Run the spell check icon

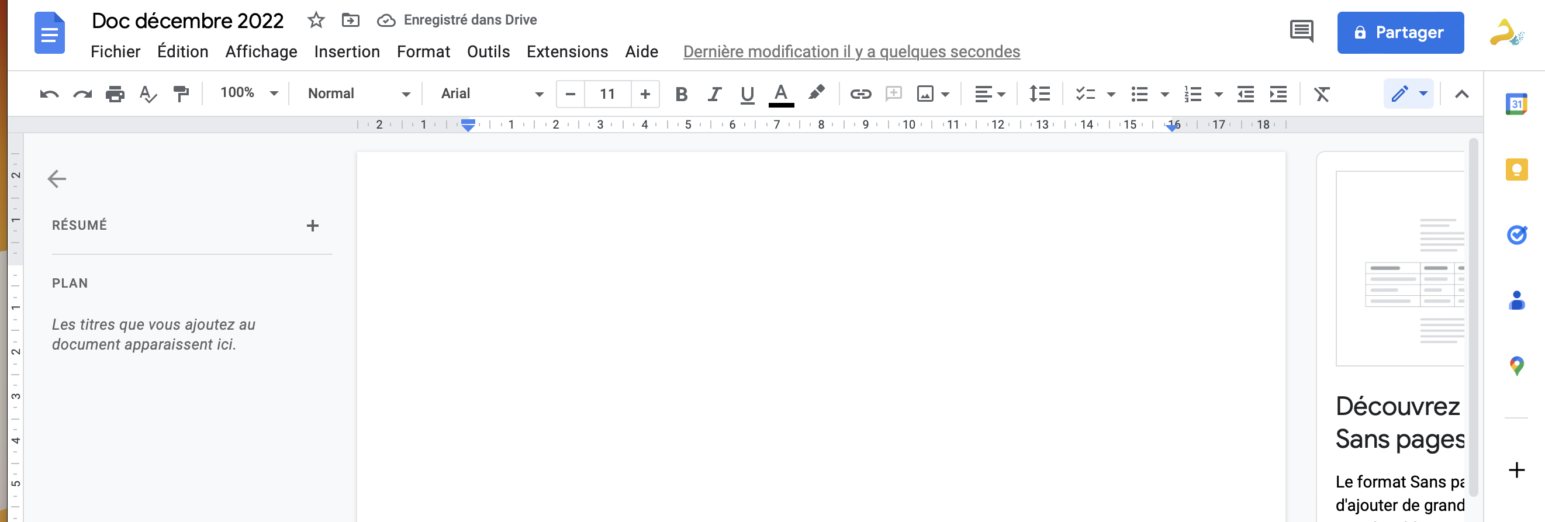(147, 94)
